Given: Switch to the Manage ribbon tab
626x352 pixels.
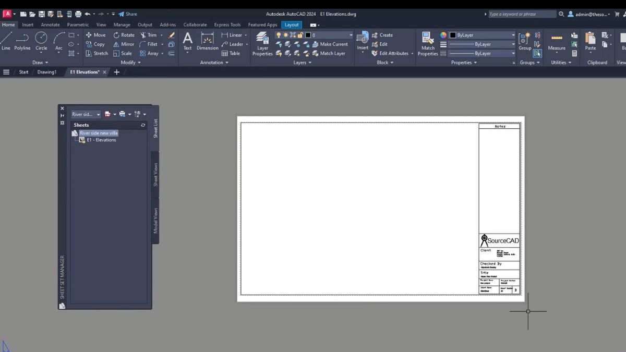Looking at the screenshot, I should (122, 25).
